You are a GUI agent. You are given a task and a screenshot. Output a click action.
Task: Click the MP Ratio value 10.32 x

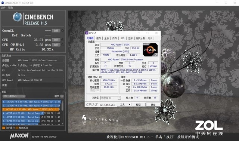coord(47,49)
